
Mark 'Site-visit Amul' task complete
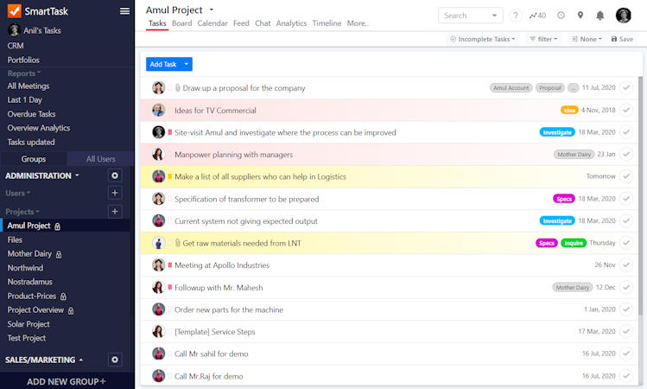pos(626,132)
